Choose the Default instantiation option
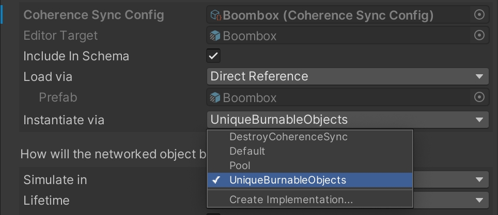Screen dimensions: 498x215 [x=247, y=151]
